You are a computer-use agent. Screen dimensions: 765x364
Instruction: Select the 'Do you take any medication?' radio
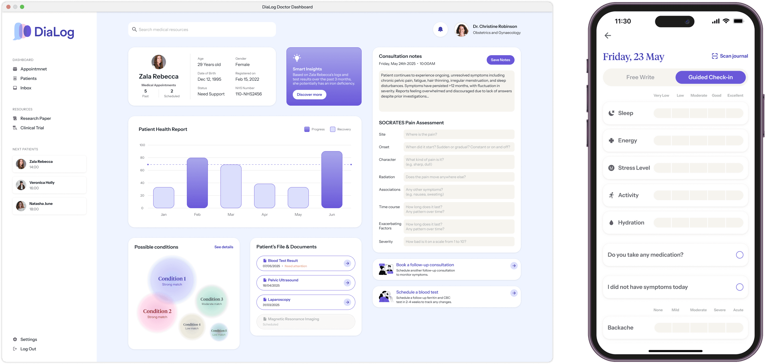coord(740,255)
